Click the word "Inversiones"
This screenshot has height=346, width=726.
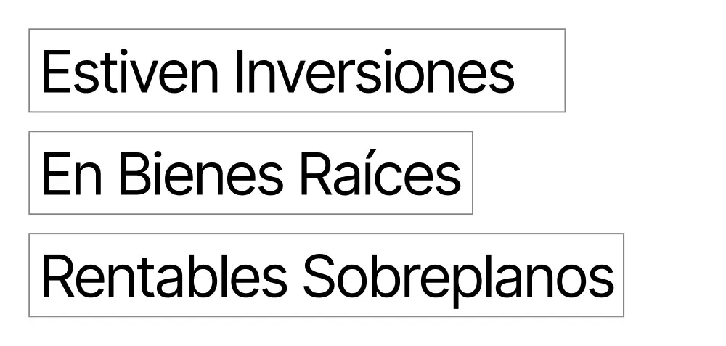(374, 73)
